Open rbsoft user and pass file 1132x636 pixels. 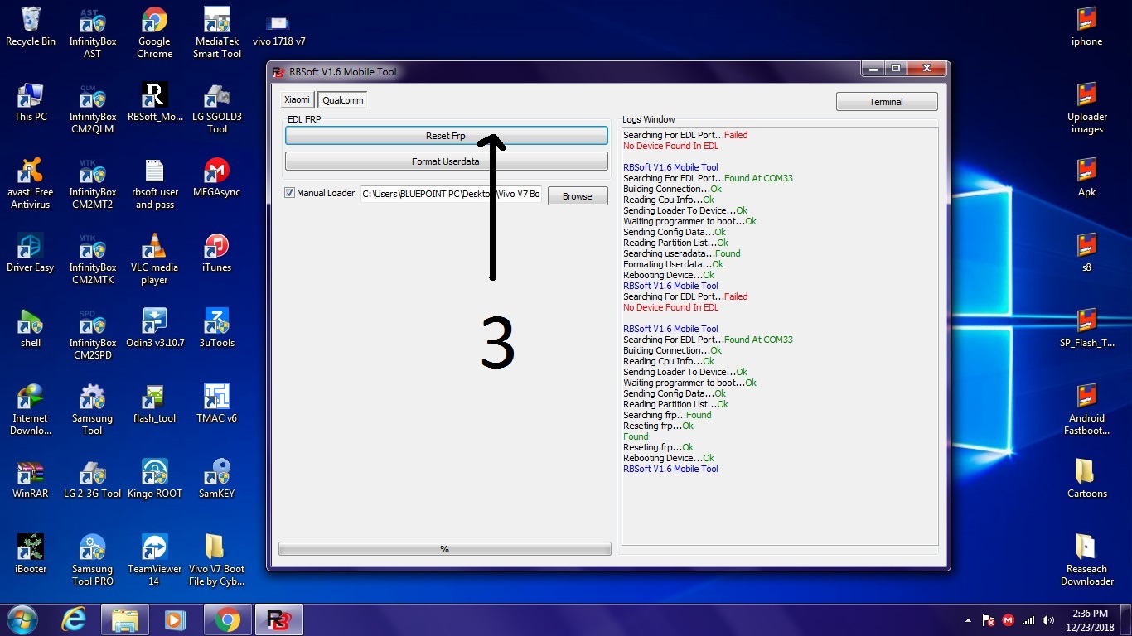pyautogui.click(x=155, y=183)
